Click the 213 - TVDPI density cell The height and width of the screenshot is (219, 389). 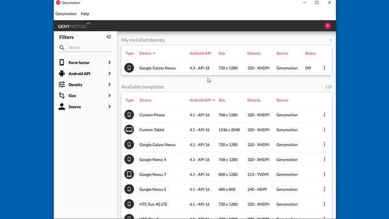[x=258, y=175]
